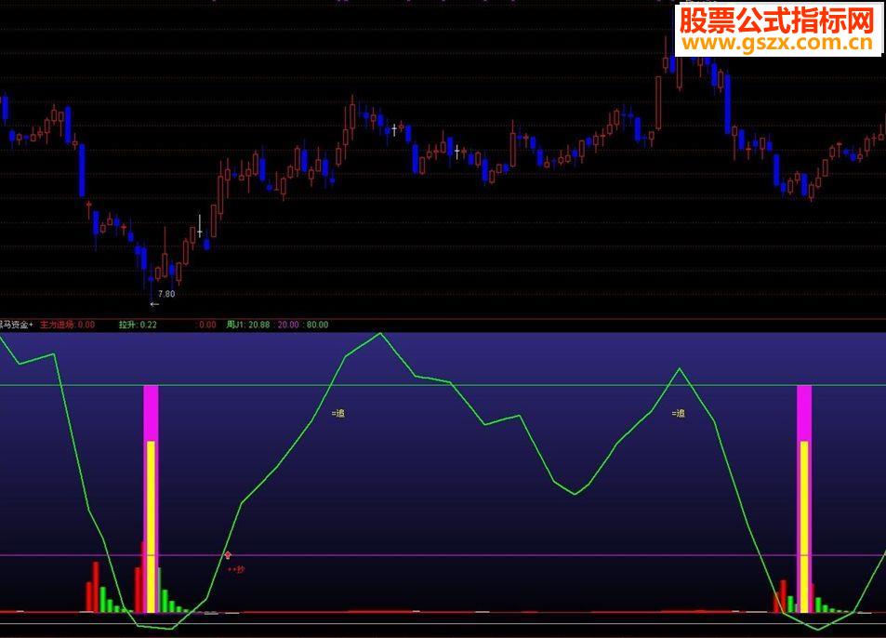Image resolution: width=886 pixels, height=638 pixels.
Task: Click the 7.80 low price label
Action: pyautogui.click(x=166, y=294)
